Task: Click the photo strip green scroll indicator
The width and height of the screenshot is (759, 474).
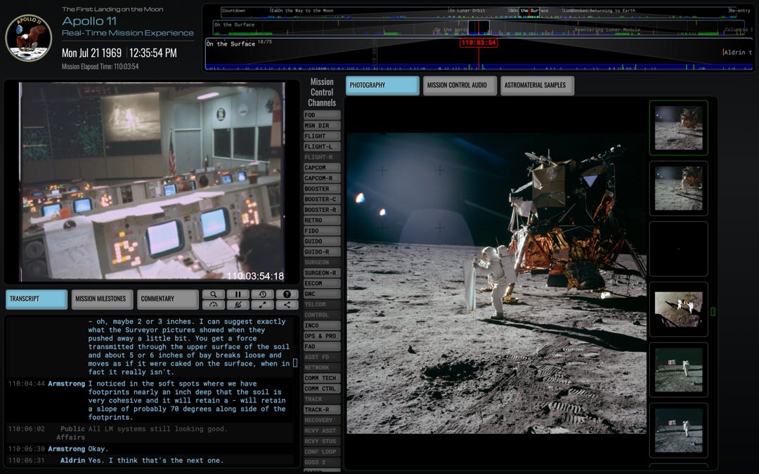Action: 713,312
